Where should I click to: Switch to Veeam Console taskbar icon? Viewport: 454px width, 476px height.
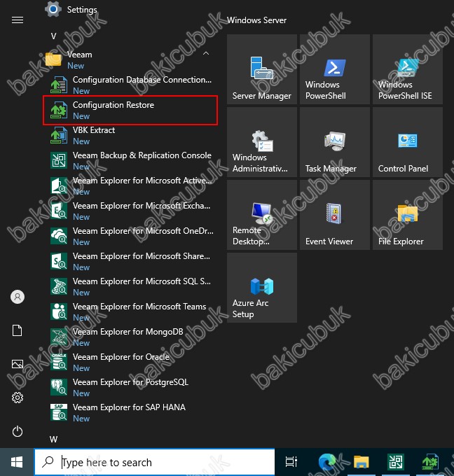pos(396,462)
